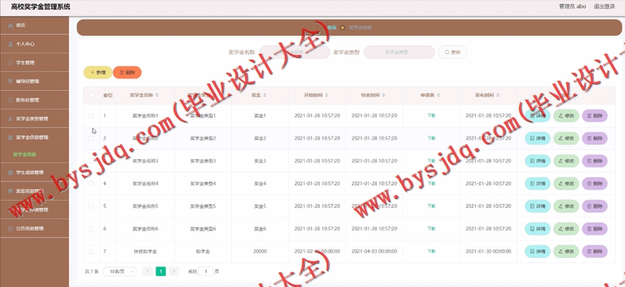
Task: Expand the 个人中心 sidebar menu
Action: click(x=35, y=44)
